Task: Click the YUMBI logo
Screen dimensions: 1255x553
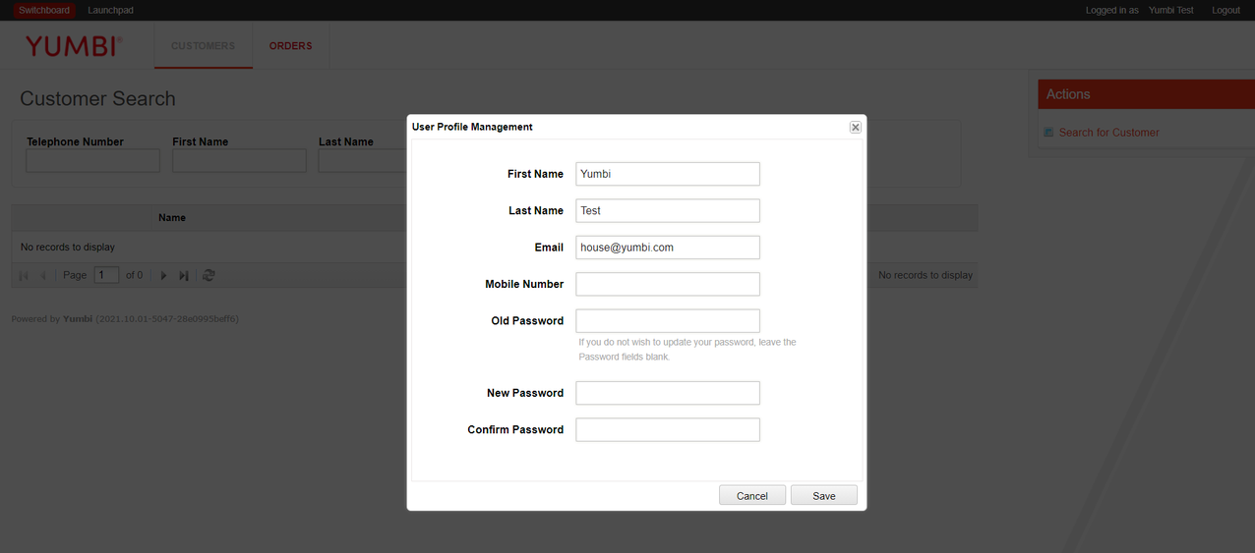Action: tap(74, 46)
